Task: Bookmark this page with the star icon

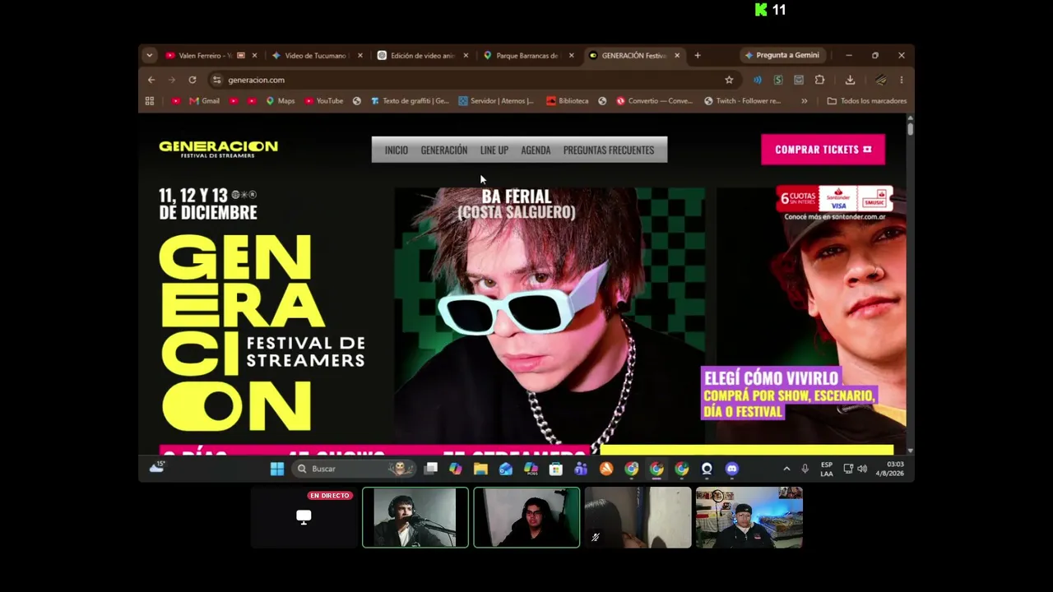Action: coord(729,80)
